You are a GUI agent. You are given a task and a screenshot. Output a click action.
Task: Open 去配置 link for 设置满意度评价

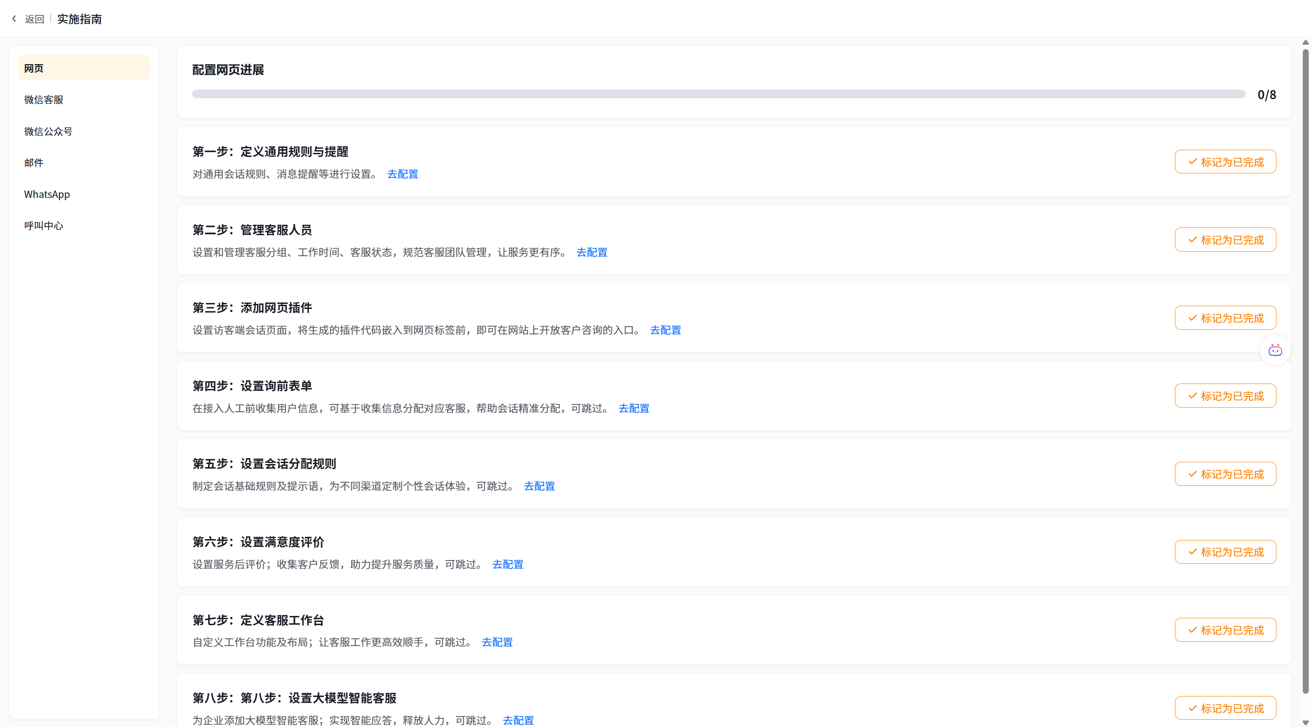click(x=508, y=564)
